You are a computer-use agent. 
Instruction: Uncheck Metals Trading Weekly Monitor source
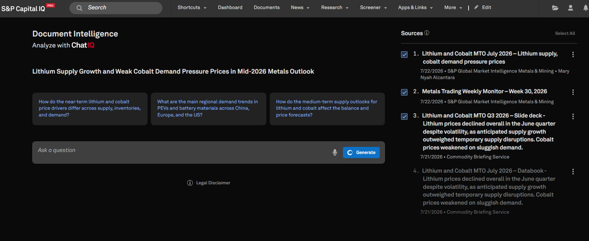point(404,92)
